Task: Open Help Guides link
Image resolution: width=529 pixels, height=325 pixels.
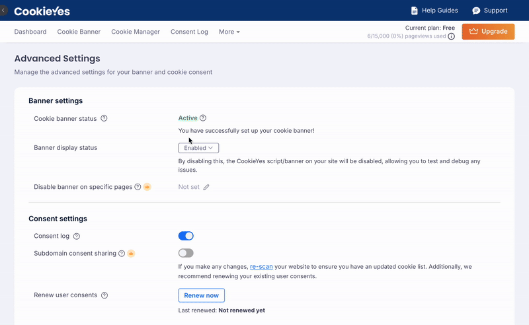Action: click(434, 11)
